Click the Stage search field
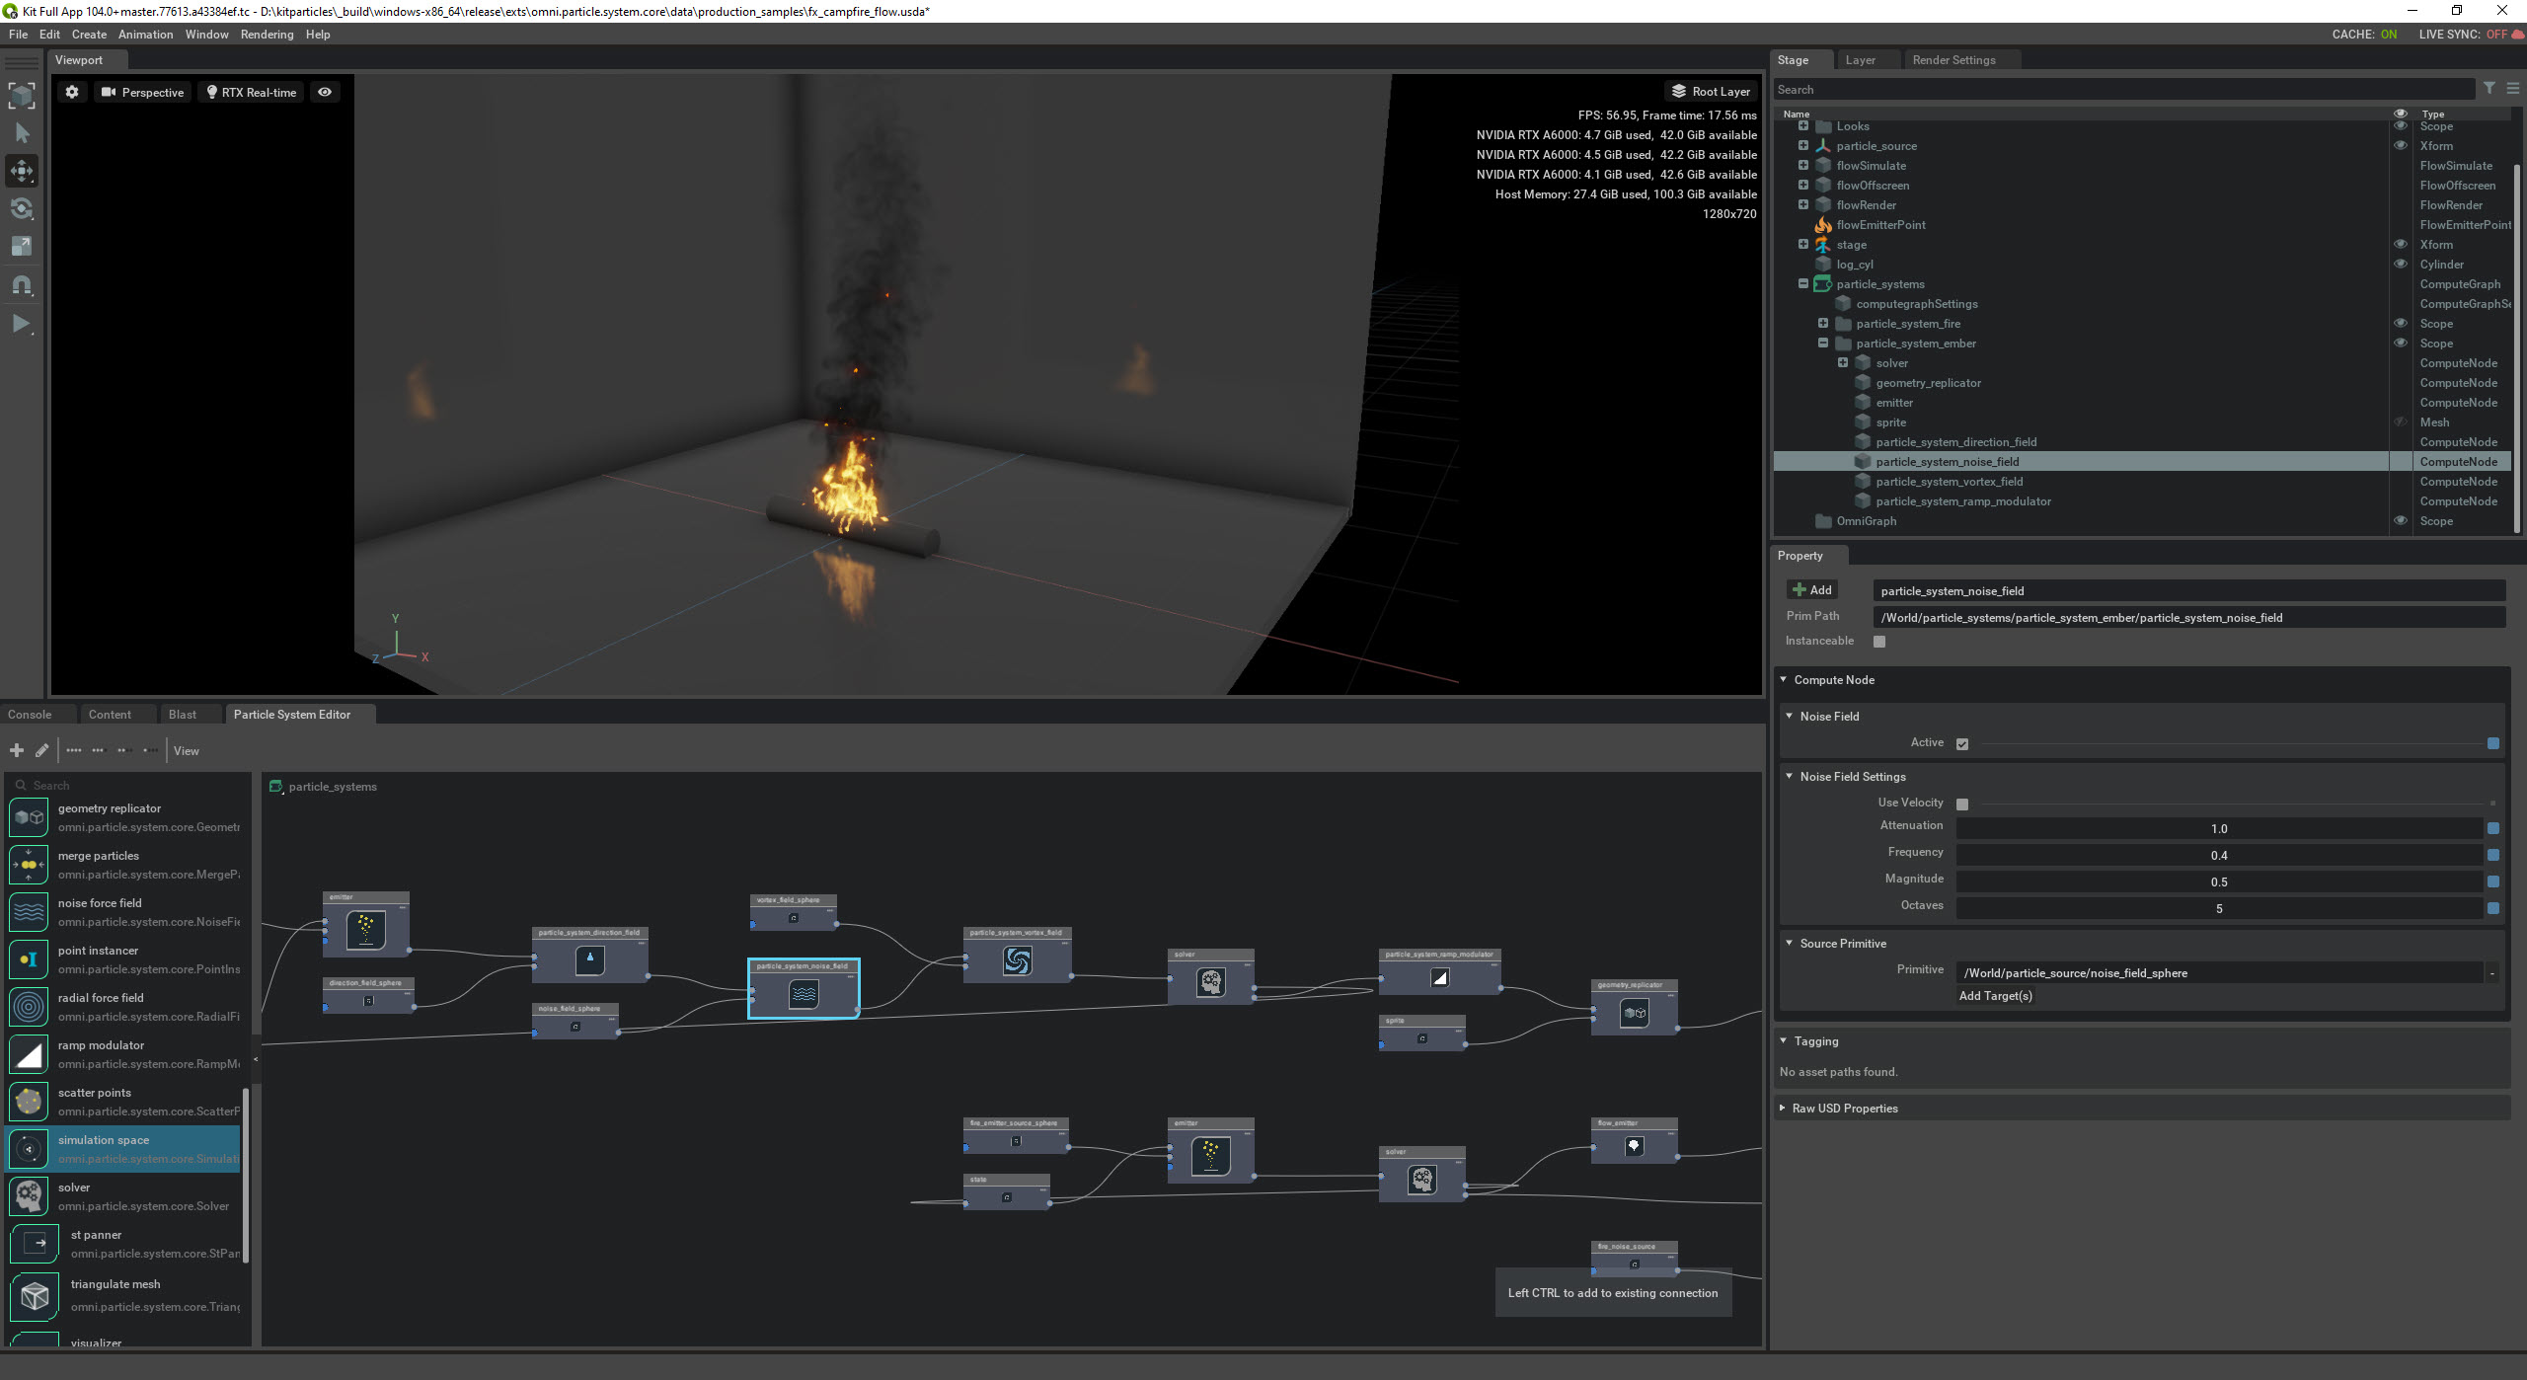The width and height of the screenshot is (2527, 1380). point(2122,90)
